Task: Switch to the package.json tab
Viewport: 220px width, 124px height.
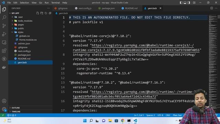Action: [x=107, y=8]
